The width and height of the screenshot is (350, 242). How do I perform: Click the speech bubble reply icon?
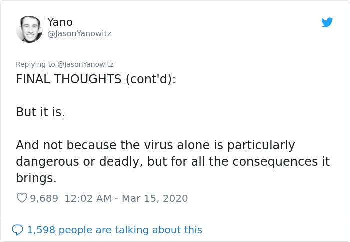coord(17,230)
